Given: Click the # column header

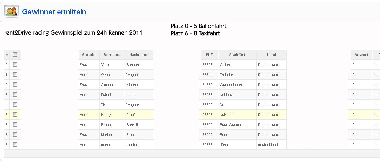Looking at the screenshot, I should pos(7,55).
